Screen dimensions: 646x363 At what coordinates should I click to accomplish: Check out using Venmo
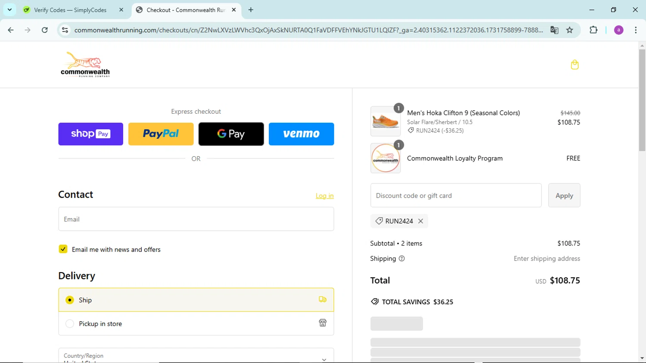point(301,134)
